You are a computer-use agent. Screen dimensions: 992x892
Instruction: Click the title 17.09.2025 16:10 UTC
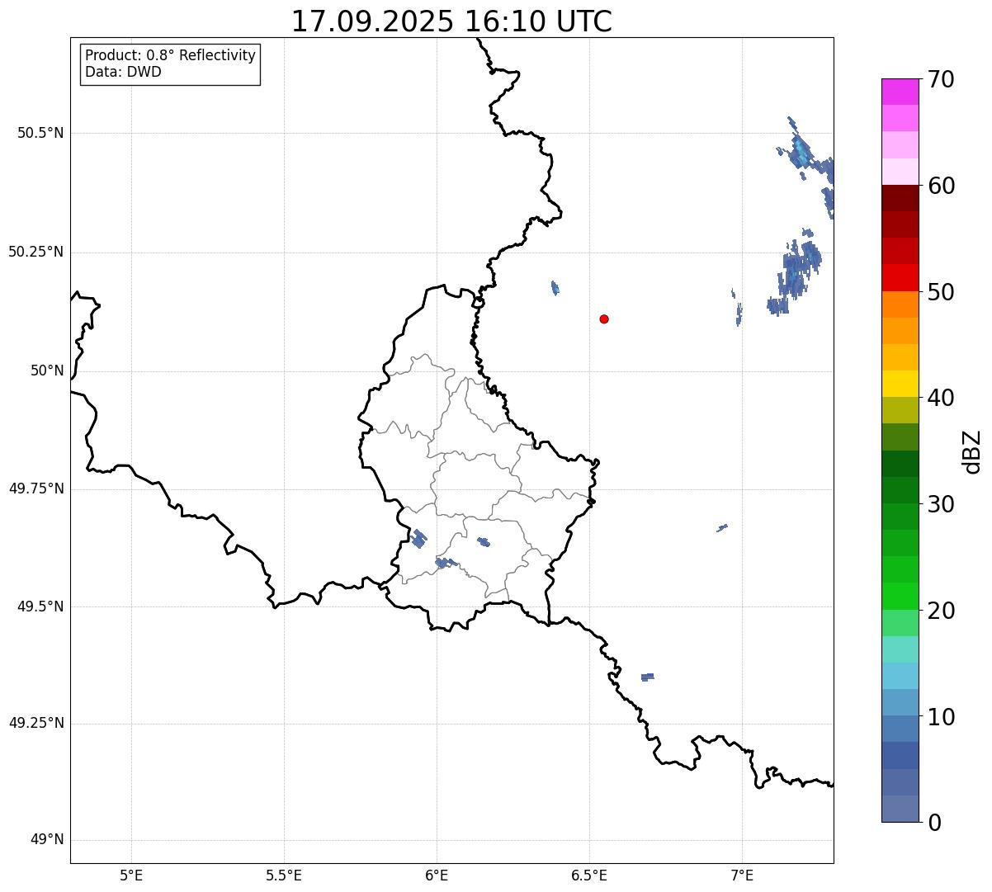click(x=451, y=21)
